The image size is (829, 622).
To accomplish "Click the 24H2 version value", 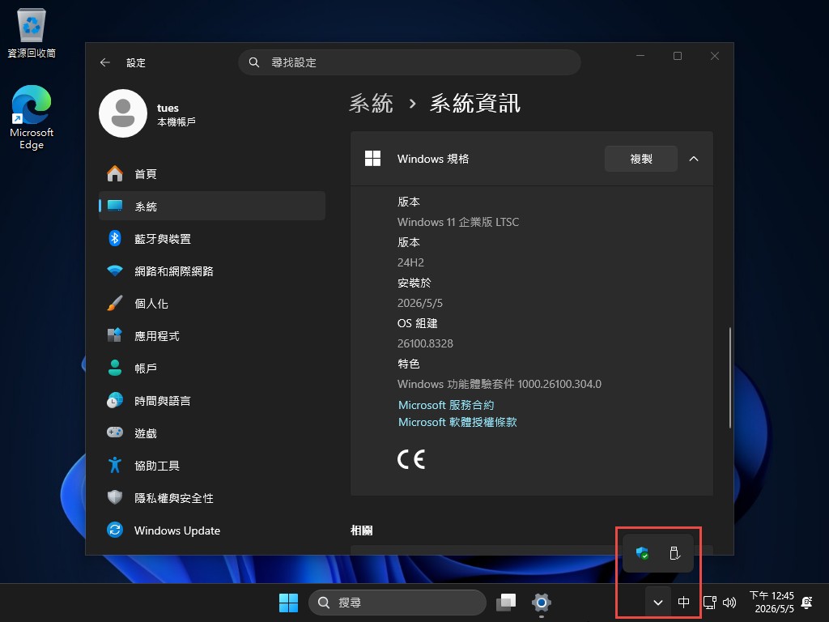I will pyautogui.click(x=410, y=262).
